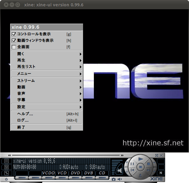
Task: Take a snapshot with the camera icon
Action: point(114,179)
